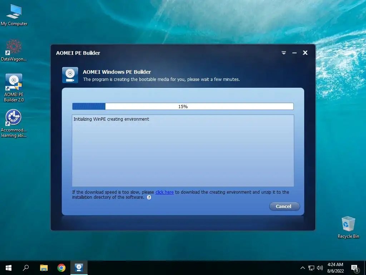The height and width of the screenshot is (275, 366).
Task: Select the Accommod... learning abi... desktop shortcut
Action: coord(14,124)
